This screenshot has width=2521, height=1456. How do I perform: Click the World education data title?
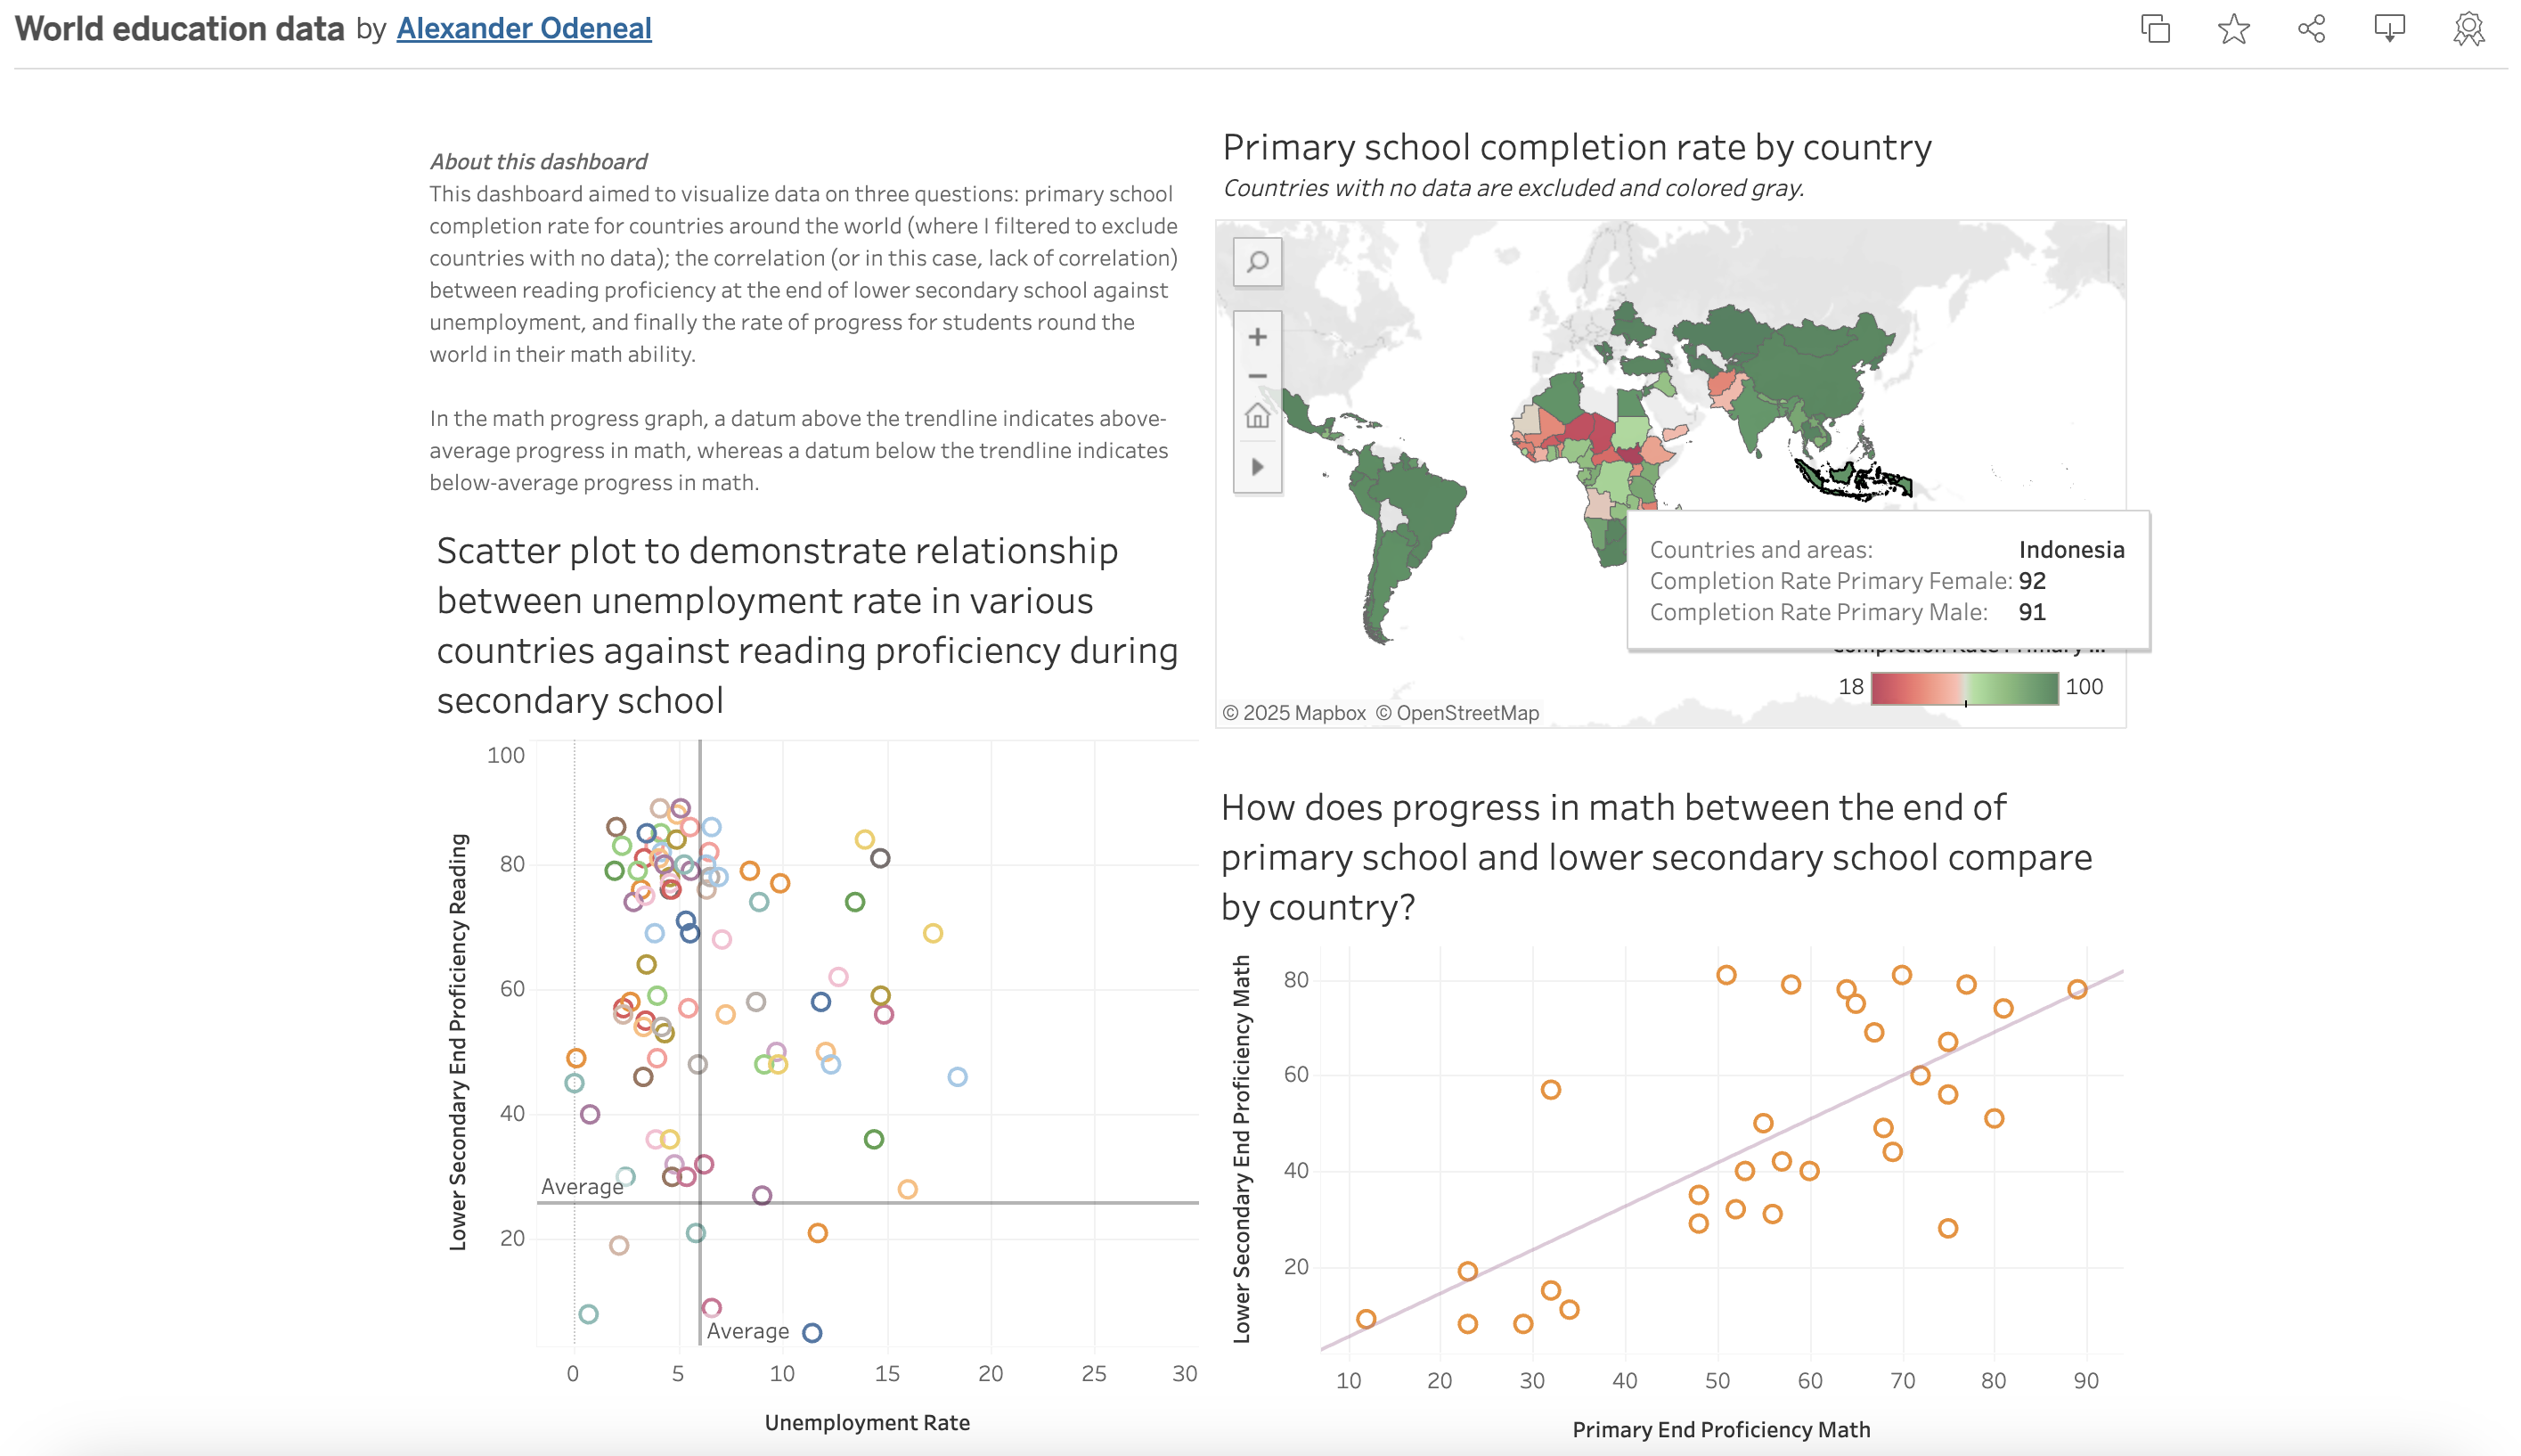click(175, 27)
